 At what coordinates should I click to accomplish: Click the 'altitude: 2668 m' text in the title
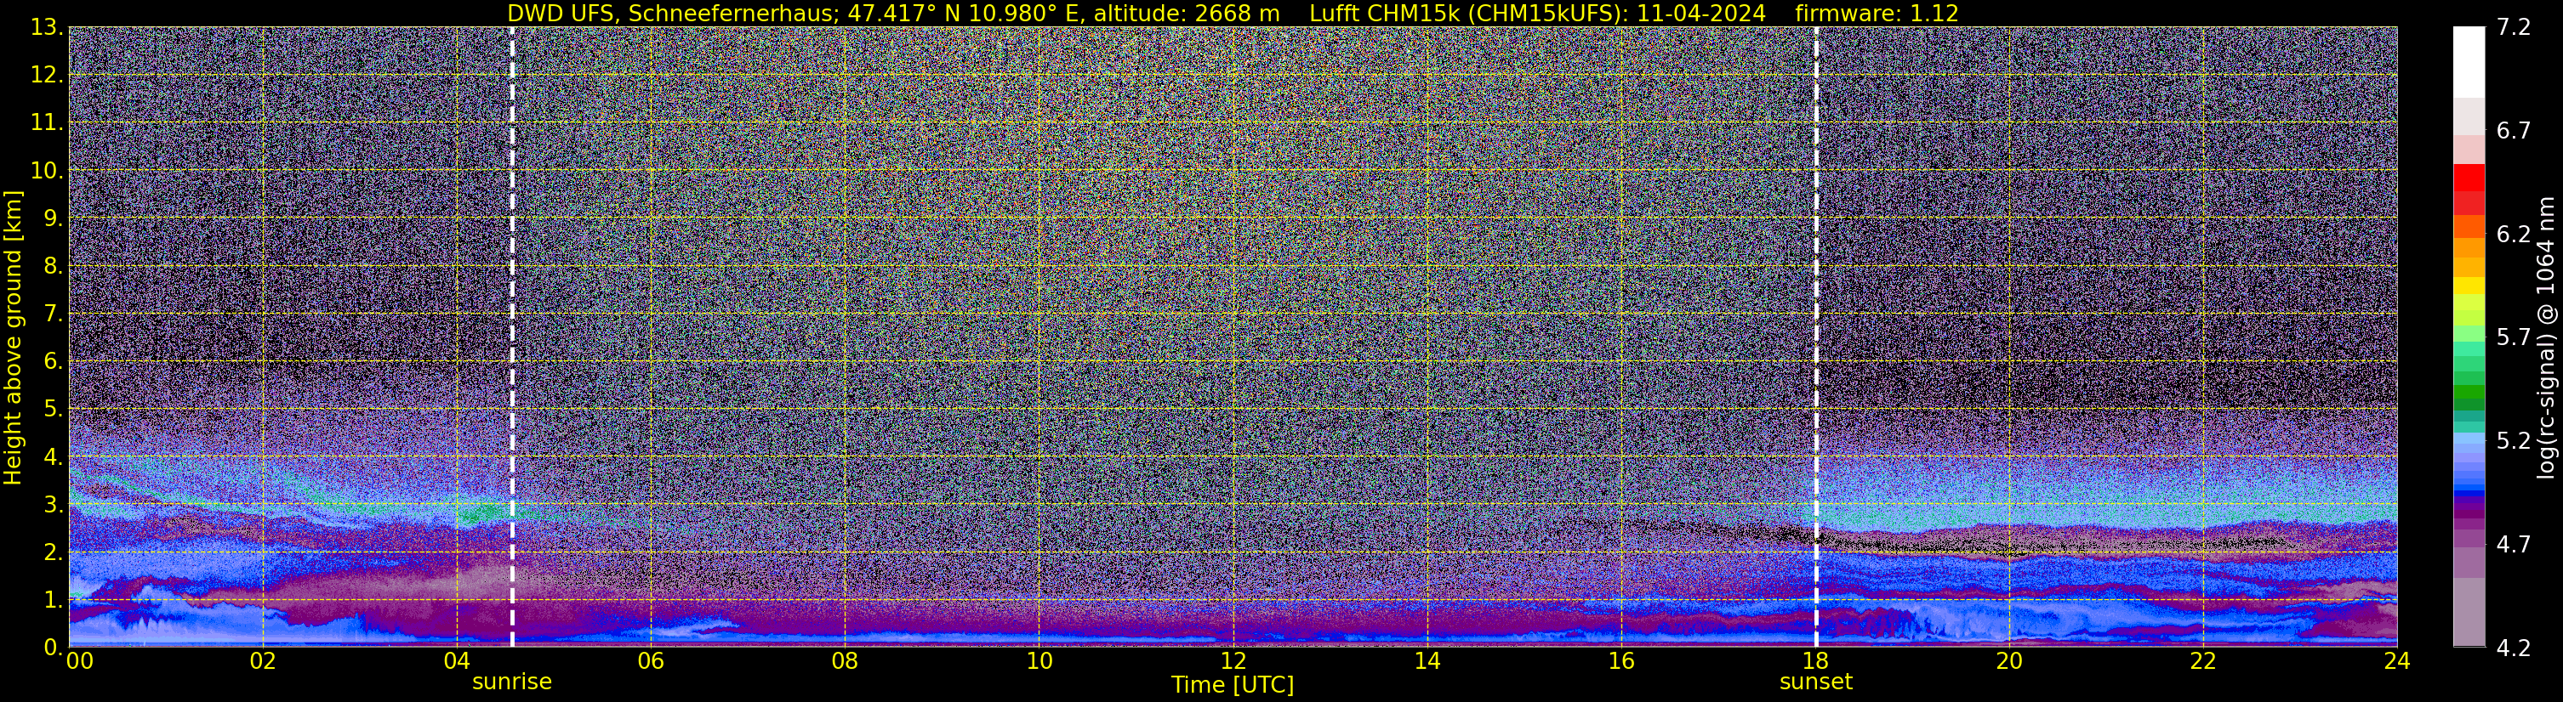tap(1187, 13)
